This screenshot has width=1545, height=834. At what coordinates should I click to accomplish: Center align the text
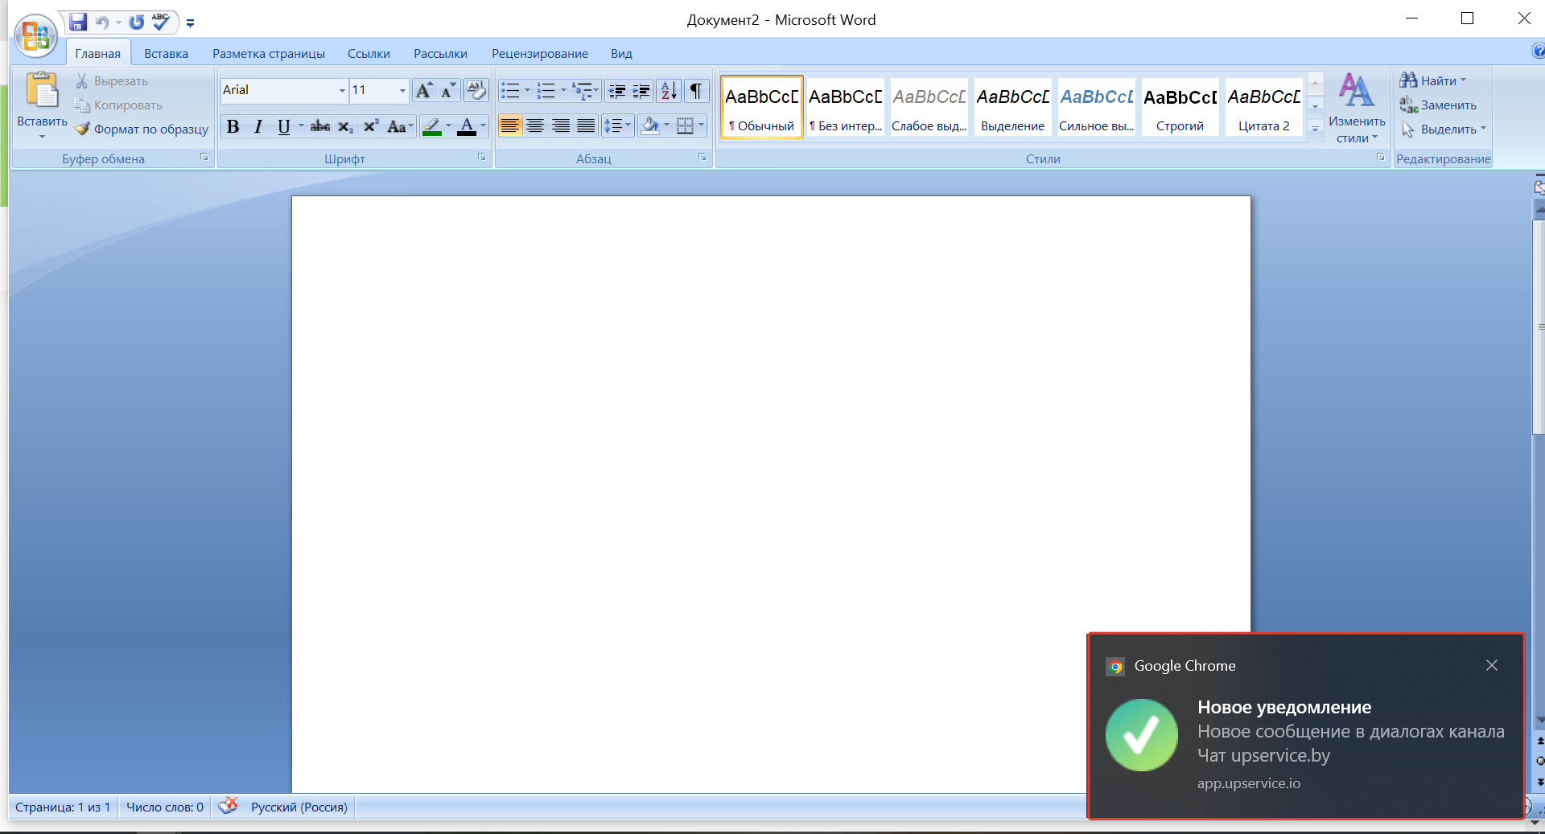point(535,126)
